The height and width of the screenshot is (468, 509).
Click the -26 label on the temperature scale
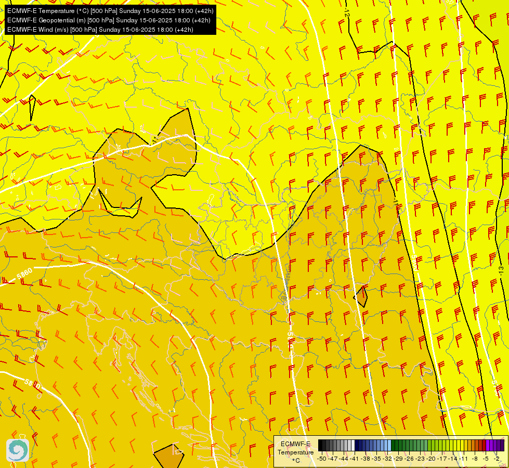pos(409,459)
